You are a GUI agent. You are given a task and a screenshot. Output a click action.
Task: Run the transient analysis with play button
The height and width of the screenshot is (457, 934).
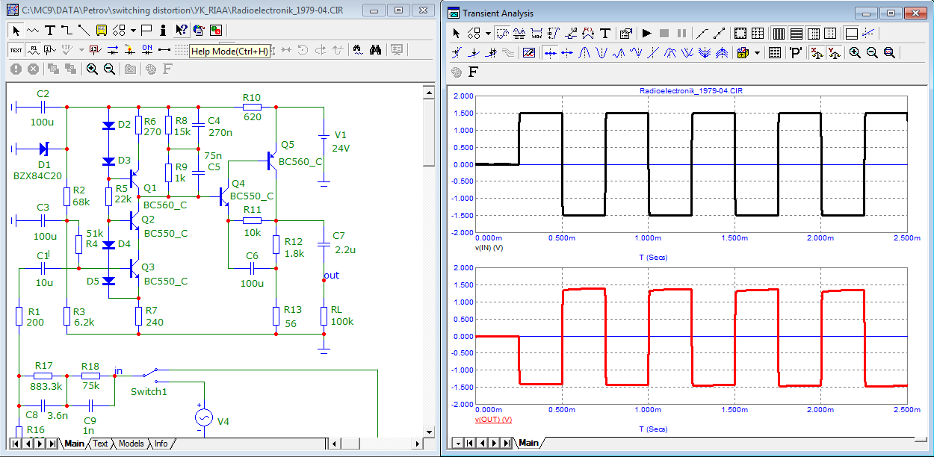[646, 34]
